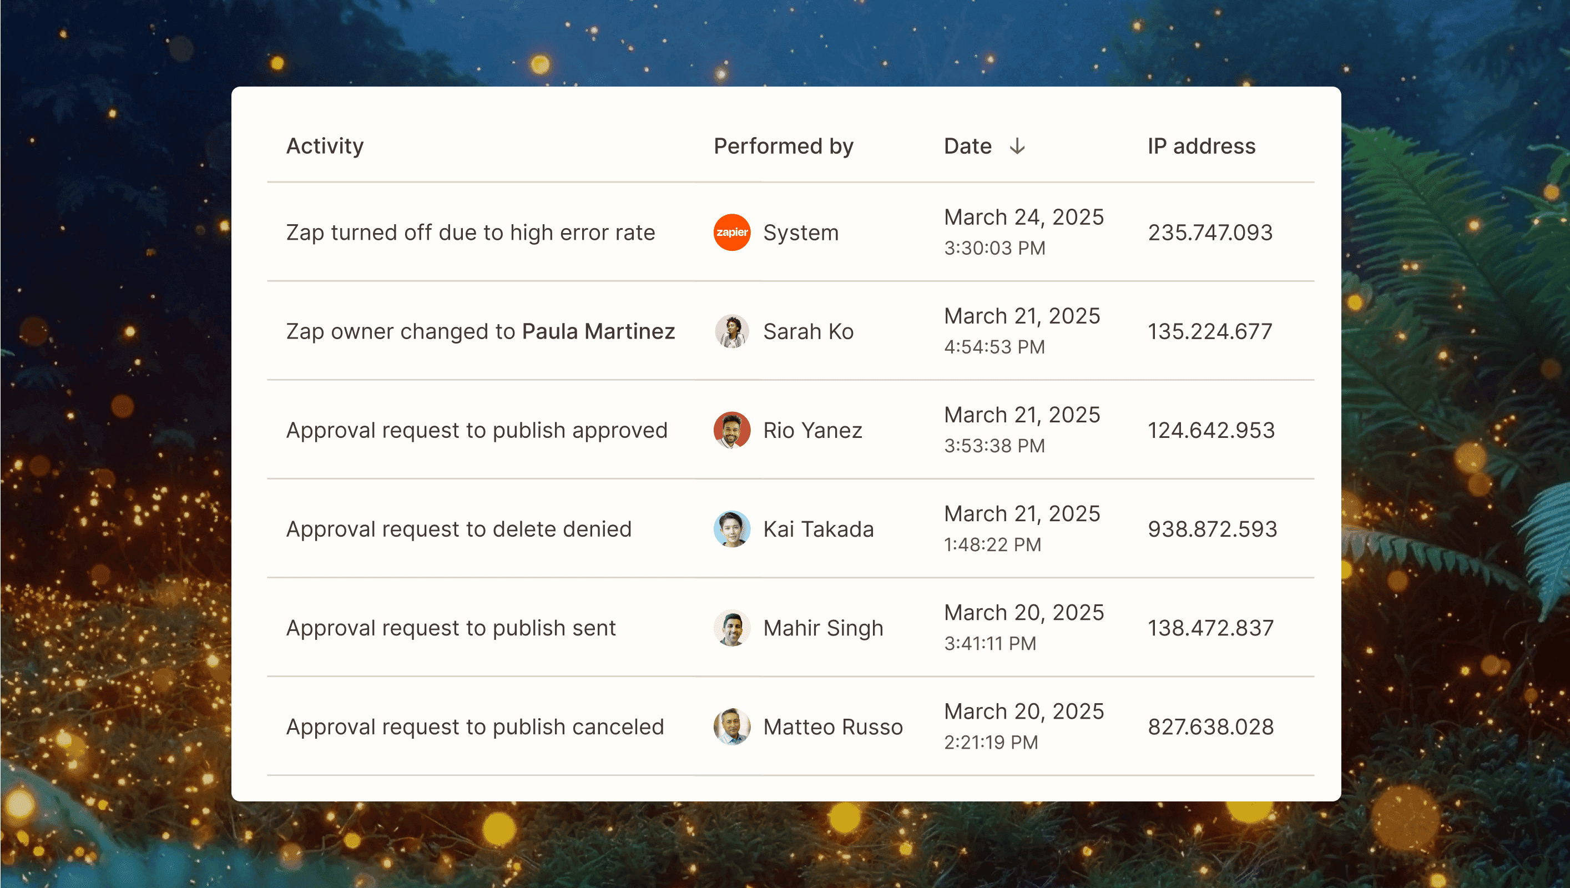This screenshot has width=1570, height=888.
Task: Click the Sarah Ko name
Action: [x=808, y=331]
